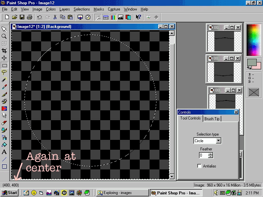Select the Zoom magnifier tool
Image resolution: width=263 pixels, height=197 pixels.
4,36
